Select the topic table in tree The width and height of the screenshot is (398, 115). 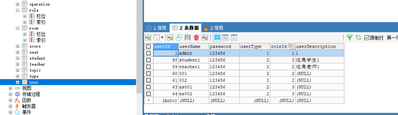(35, 70)
